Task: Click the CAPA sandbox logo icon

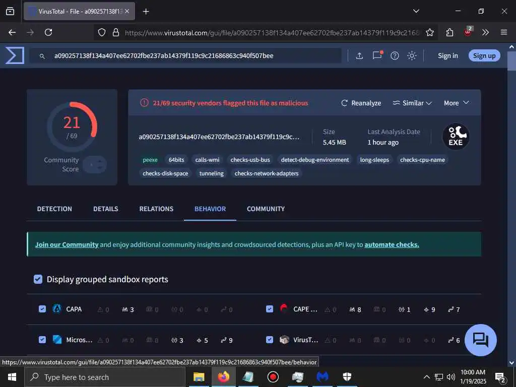Action: click(x=57, y=309)
